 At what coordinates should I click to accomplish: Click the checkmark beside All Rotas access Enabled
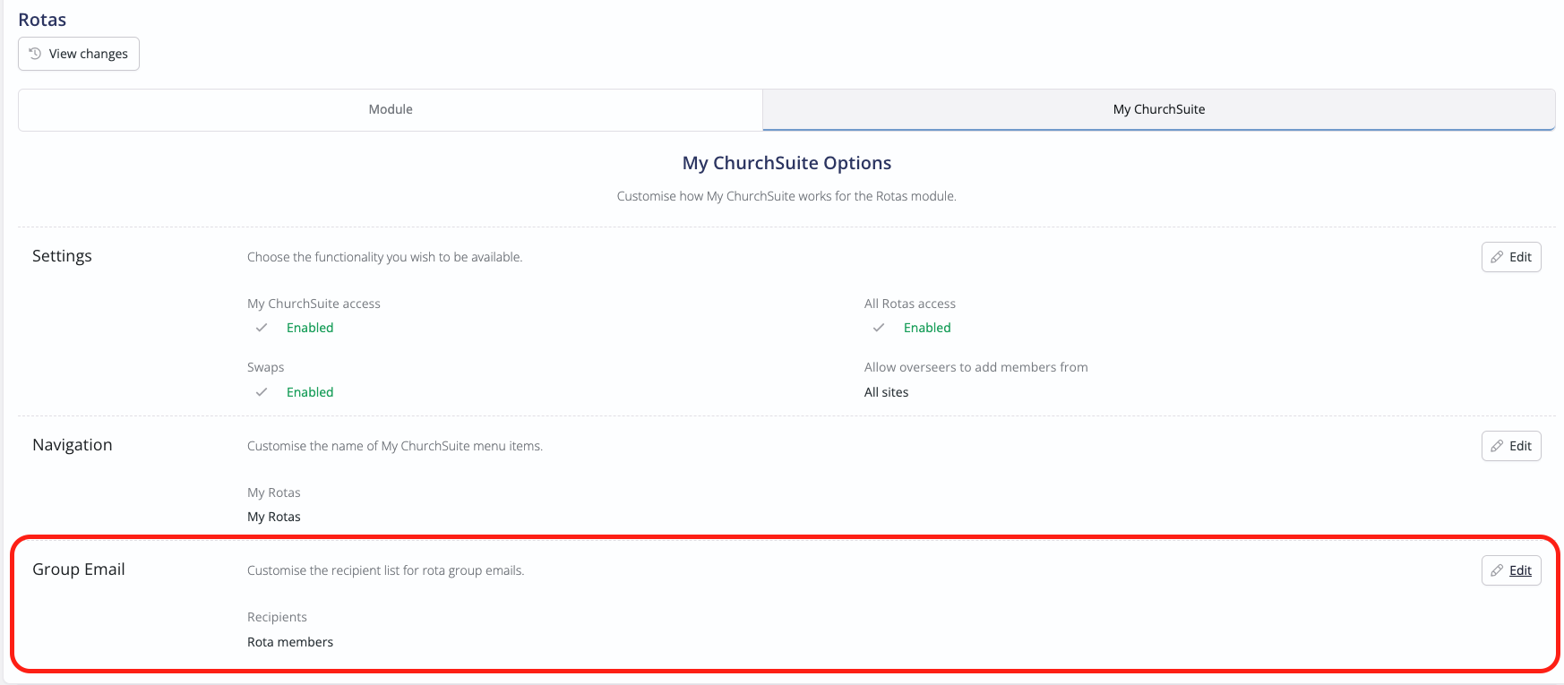[x=879, y=328]
